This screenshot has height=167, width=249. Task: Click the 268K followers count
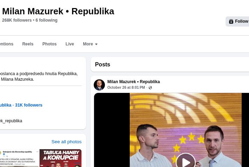[17, 20]
